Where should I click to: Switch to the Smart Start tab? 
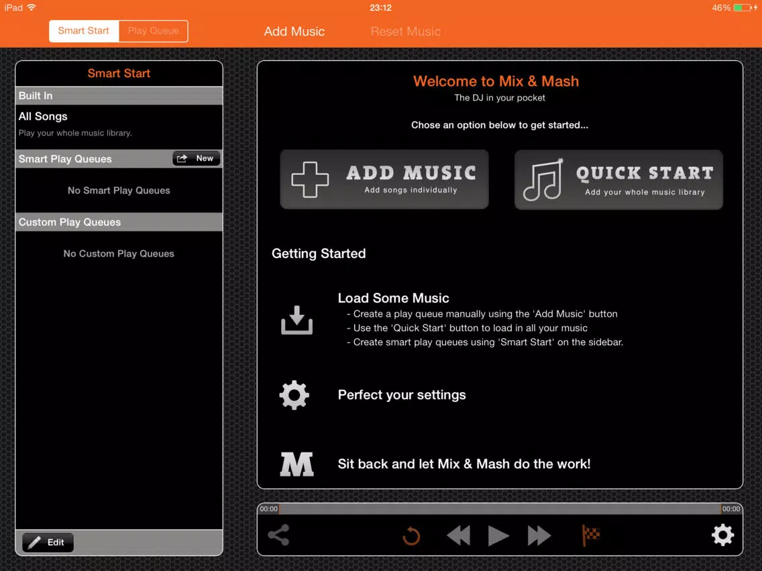point(84,31)
